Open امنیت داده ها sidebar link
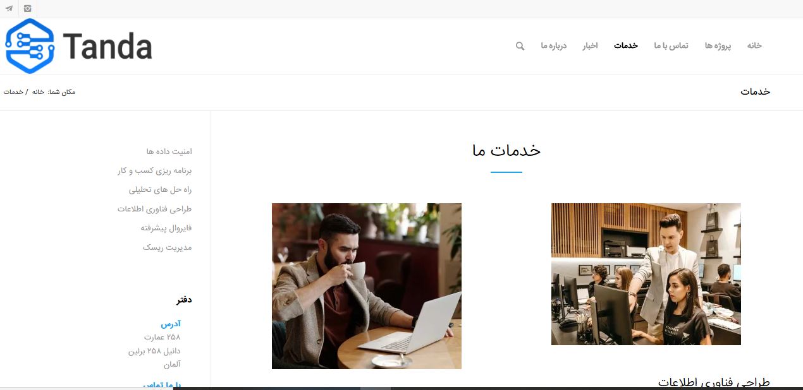The width and height of the screenshot is (803, 390). click(x=169, y=151)
